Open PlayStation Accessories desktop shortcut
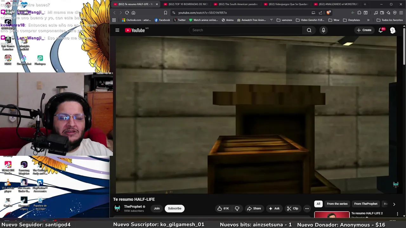This screenshot has height=228, width=406. pyautogui.click(x=40, y=186)
